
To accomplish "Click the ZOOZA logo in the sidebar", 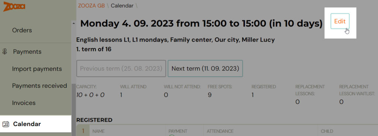I will [x=14, y=6].
